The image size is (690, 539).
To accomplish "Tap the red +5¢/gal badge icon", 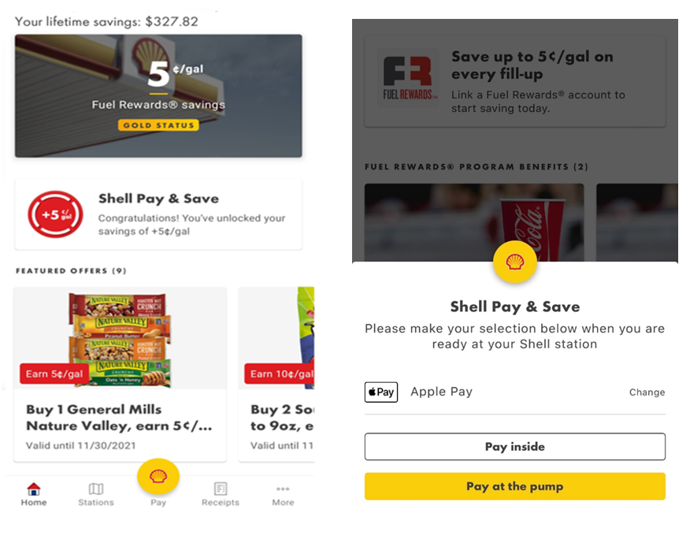I will point(55,214).
